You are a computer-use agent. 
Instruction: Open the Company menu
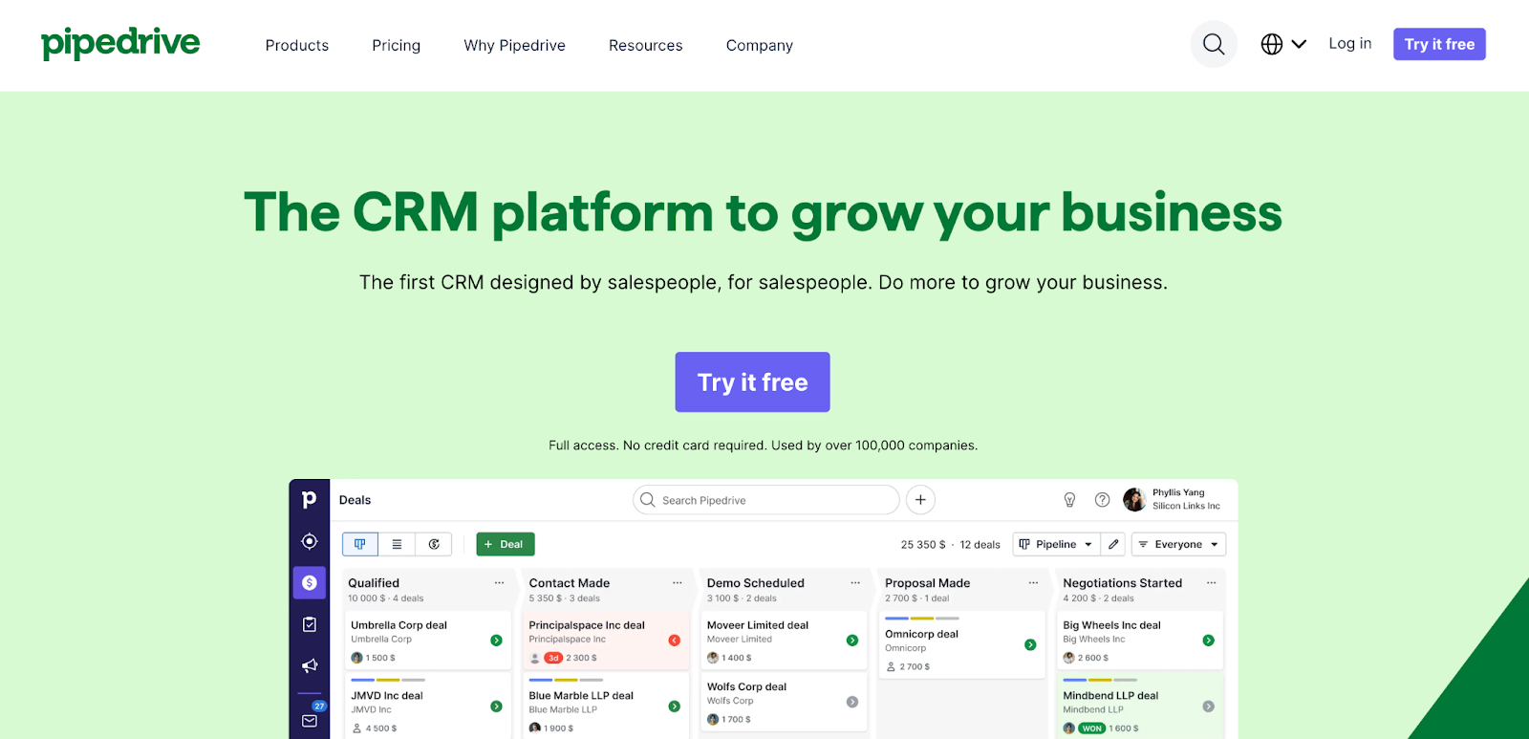pyautogui.click(x=760, y=45)
